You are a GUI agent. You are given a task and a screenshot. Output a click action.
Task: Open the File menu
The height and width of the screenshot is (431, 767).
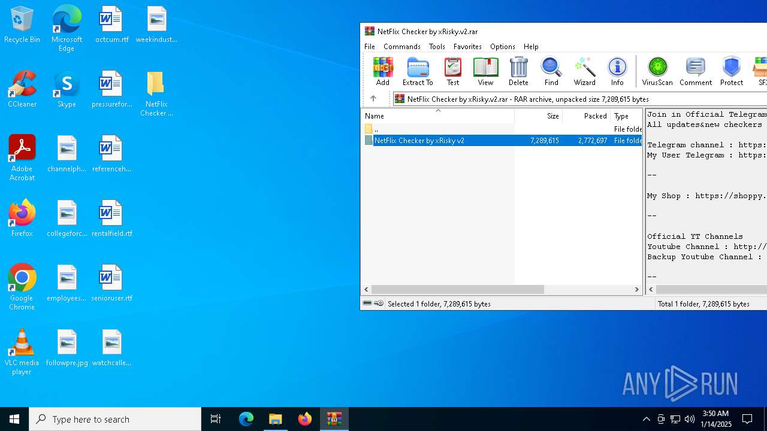click(370, 46)
